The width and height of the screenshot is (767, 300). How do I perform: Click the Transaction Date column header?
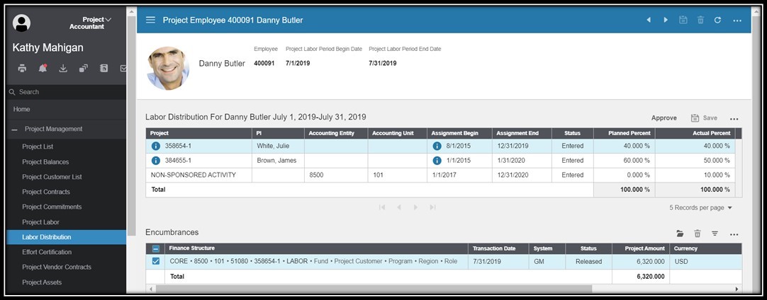[x=498, y=248]
